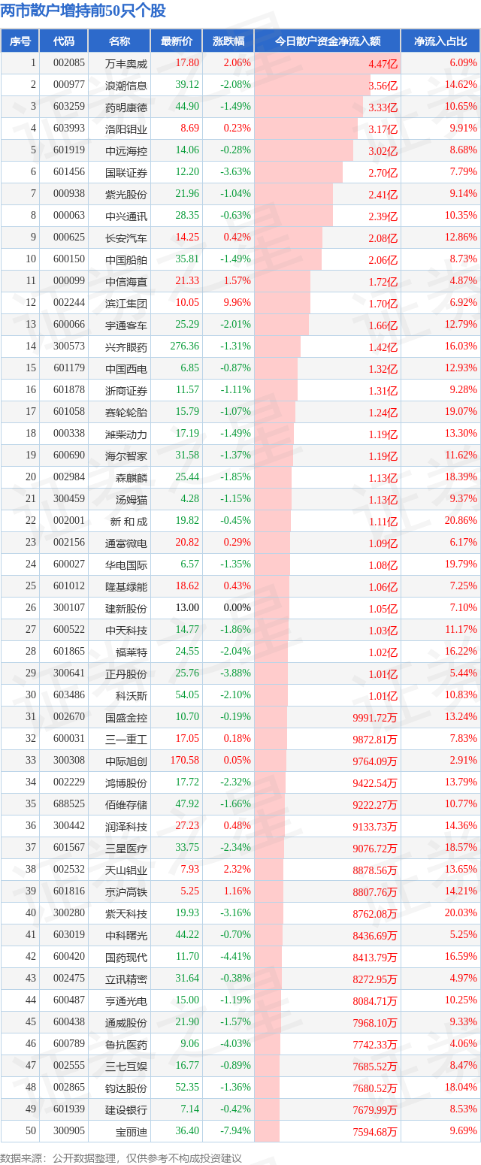Click stock code 688525 for 佰维存储
Viewport: 481px width, 1165px height.
[x=68, y=804]
